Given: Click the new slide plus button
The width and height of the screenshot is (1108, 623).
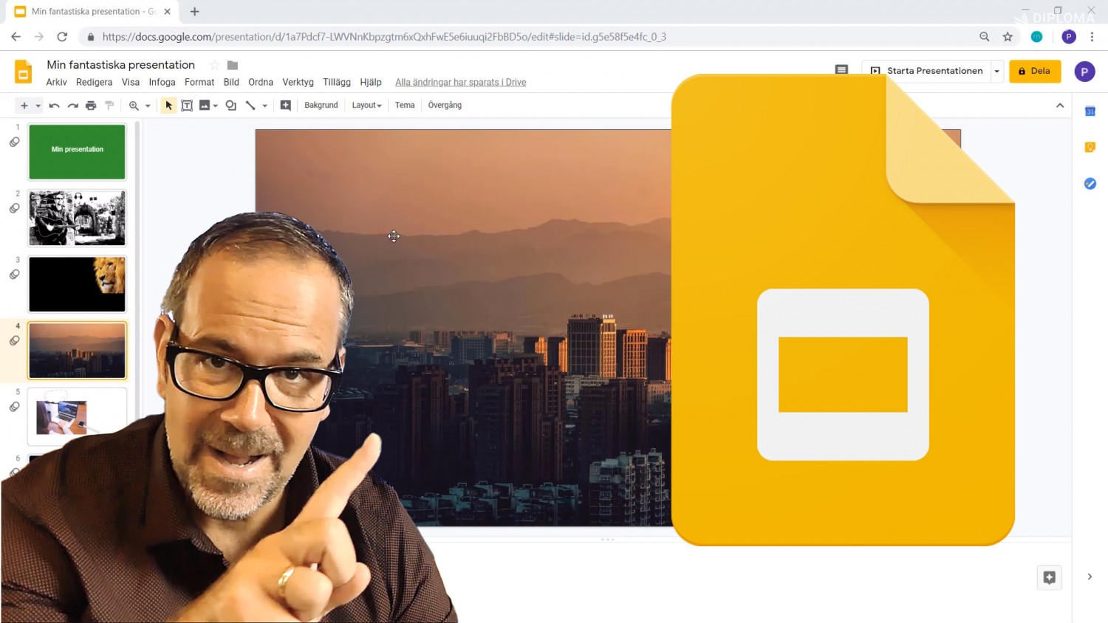Looking at the screenshot, I should coord(24,106).
